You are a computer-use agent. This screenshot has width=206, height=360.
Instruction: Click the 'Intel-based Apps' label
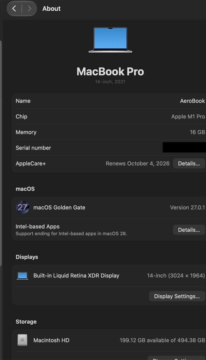click(37, 226)
